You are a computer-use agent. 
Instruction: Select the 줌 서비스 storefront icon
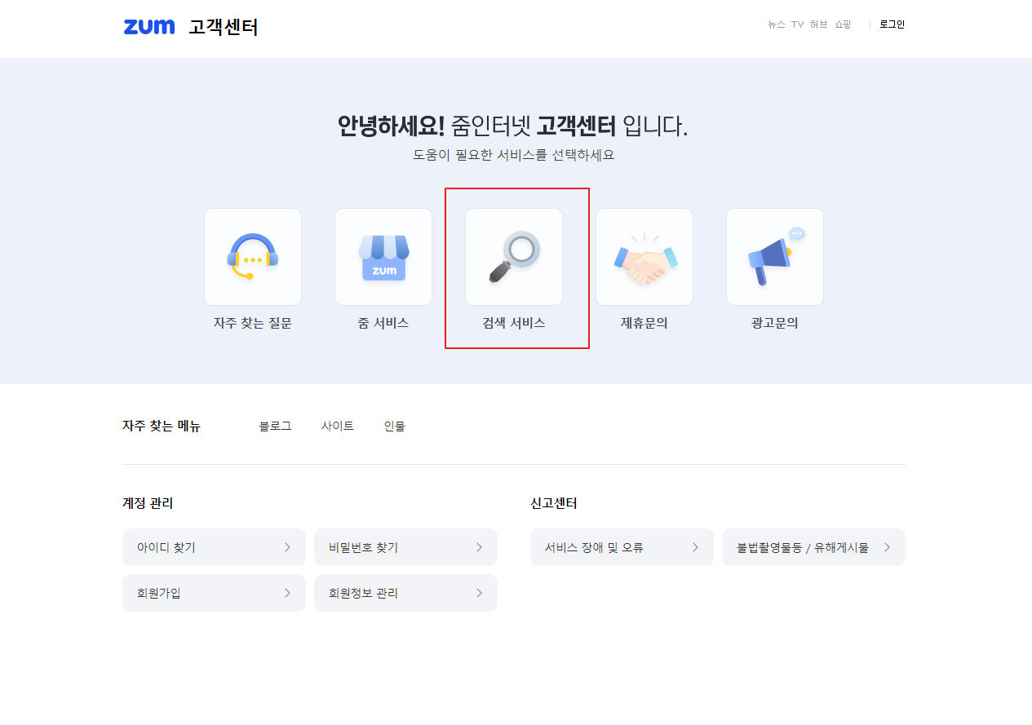[x=383, y=256]
